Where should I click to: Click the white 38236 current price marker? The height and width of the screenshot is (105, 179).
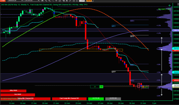coord(176,85)
